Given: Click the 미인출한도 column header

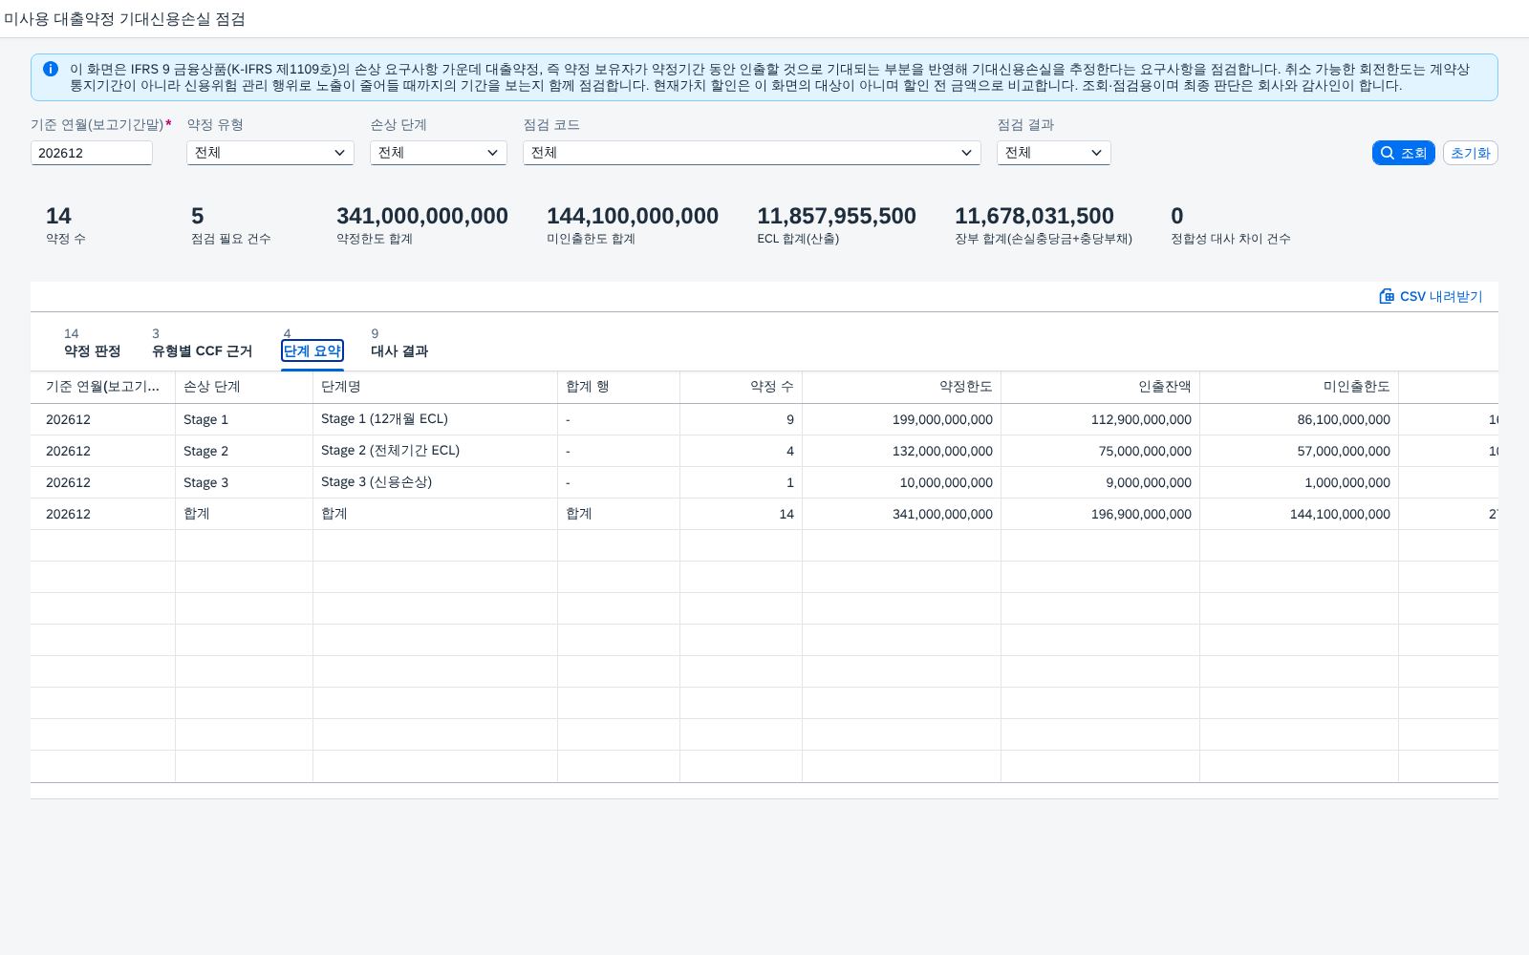Looking at the screenshot, I should click(x=1299, y=387).
